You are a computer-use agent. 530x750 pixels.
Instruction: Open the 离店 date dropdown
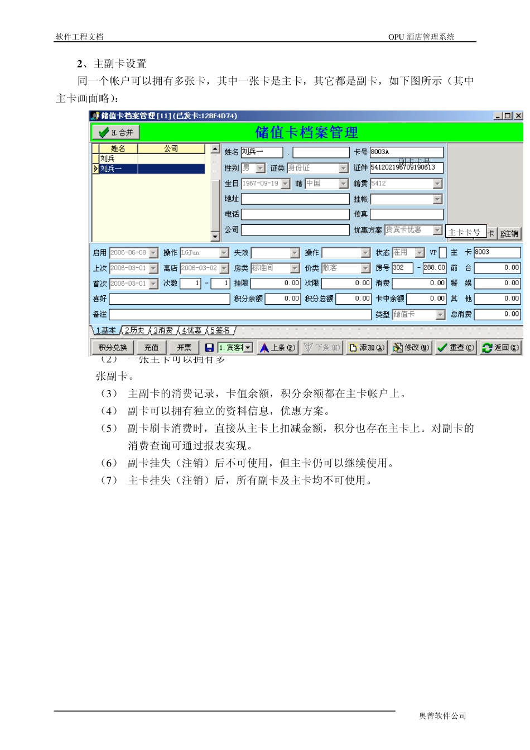224,268
